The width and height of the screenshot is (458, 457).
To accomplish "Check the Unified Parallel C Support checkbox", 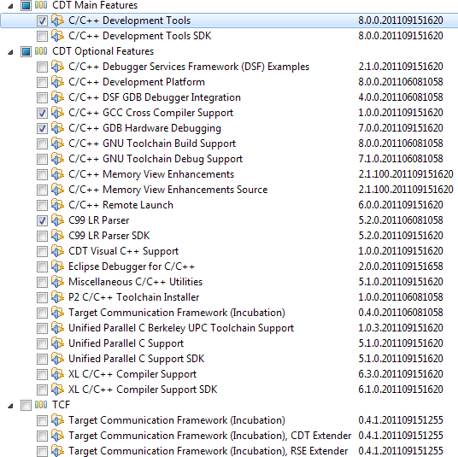I will click(x=42, y=343).
